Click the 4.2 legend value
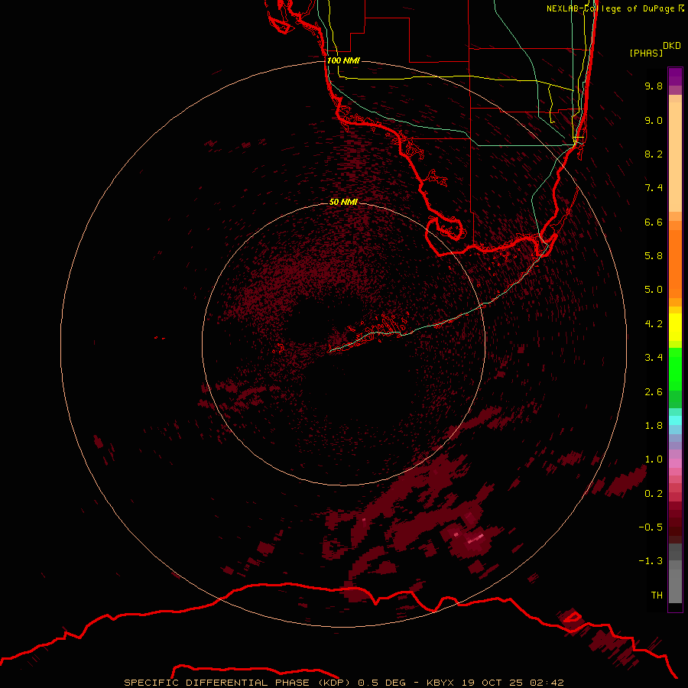Viewport: 688px width, 688px height. [654, 324]
